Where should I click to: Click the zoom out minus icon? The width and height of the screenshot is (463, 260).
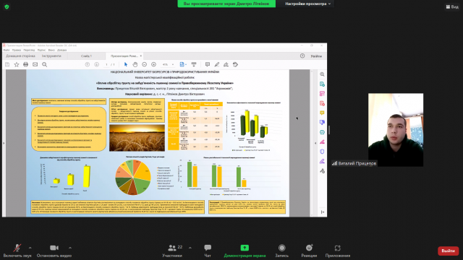point(145,64)
